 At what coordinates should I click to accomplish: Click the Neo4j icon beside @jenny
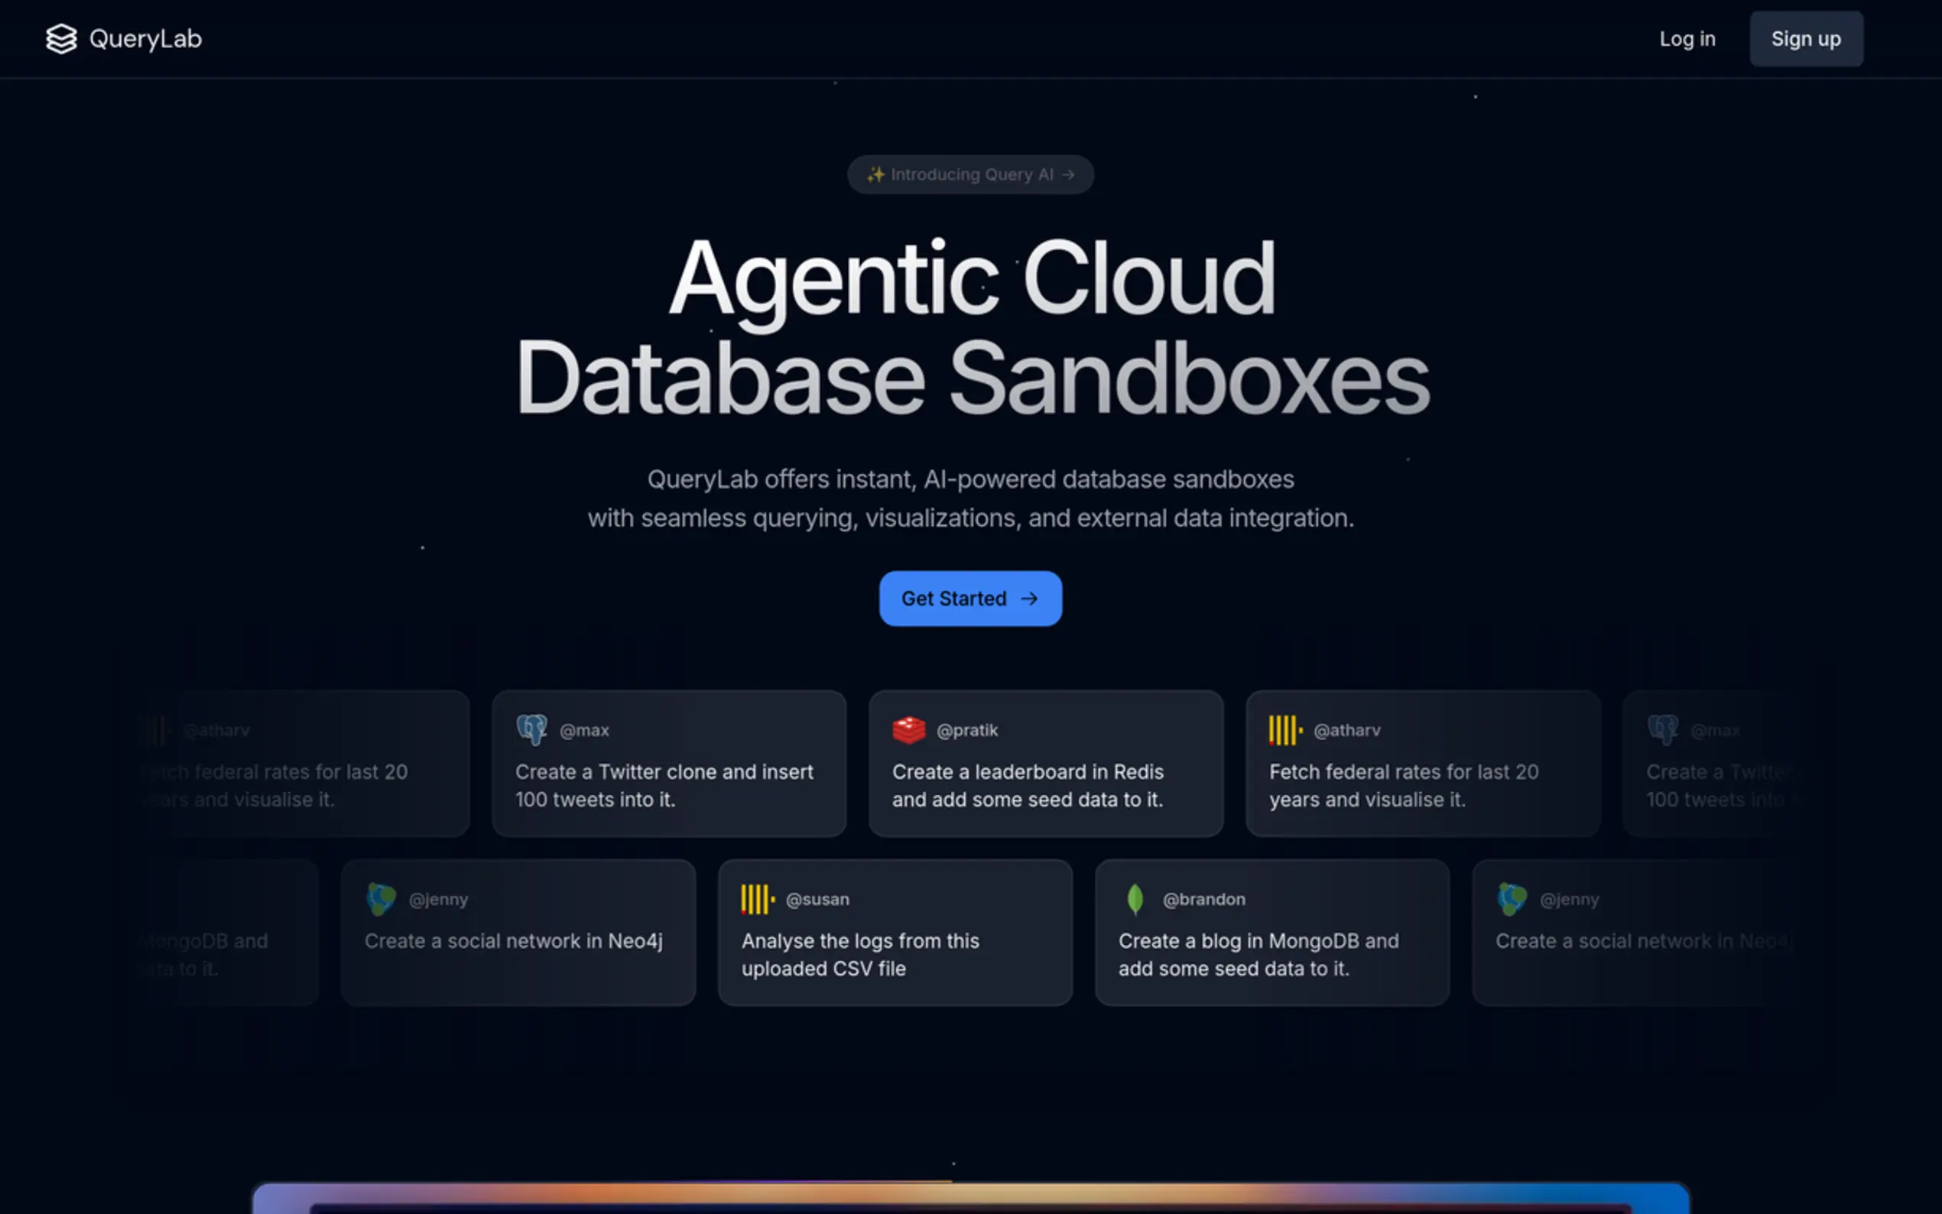(x=382, y=899)
